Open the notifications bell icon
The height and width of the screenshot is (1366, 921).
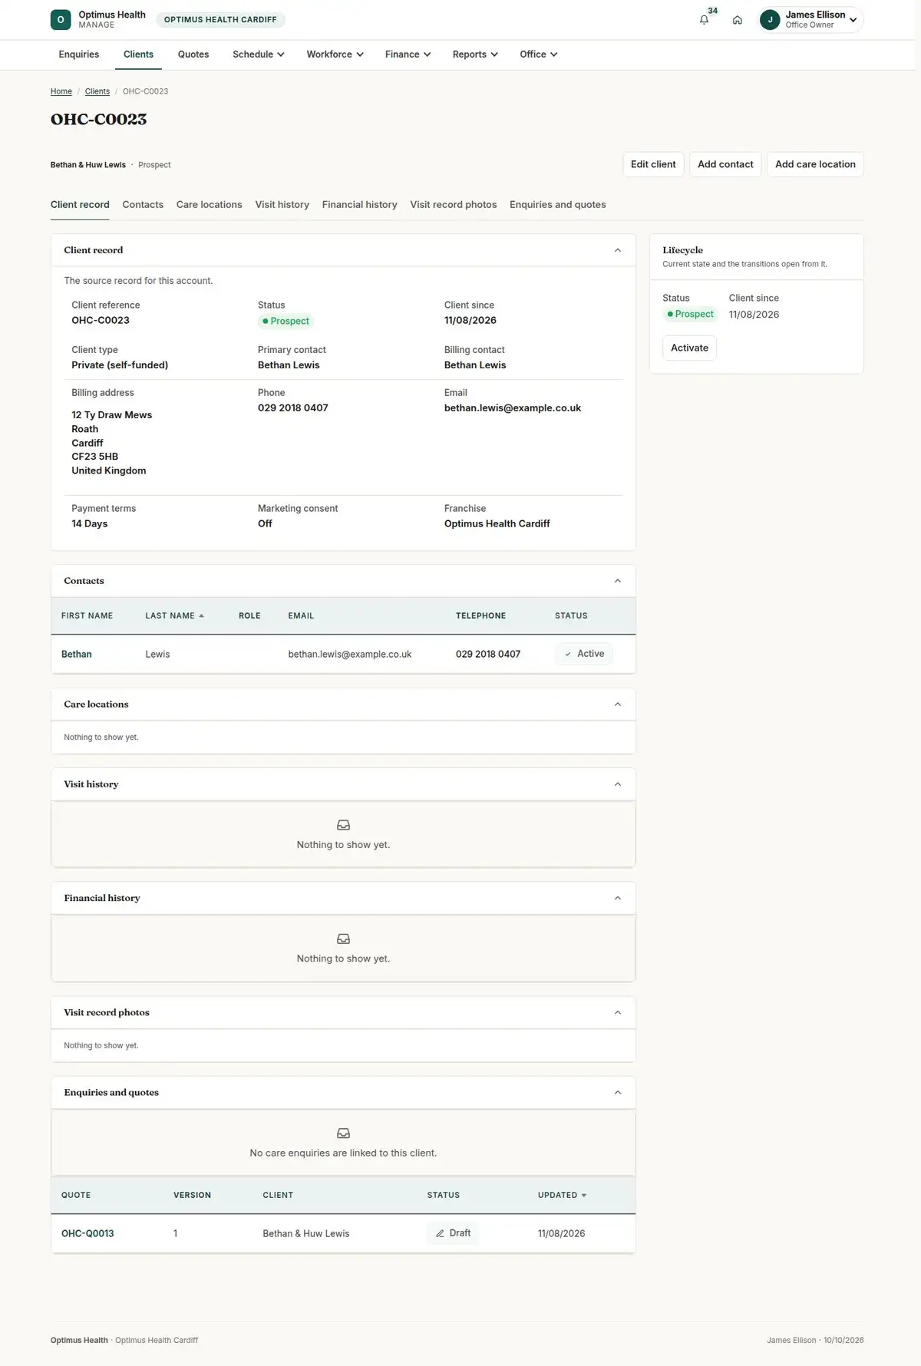[x=704, y=20]
